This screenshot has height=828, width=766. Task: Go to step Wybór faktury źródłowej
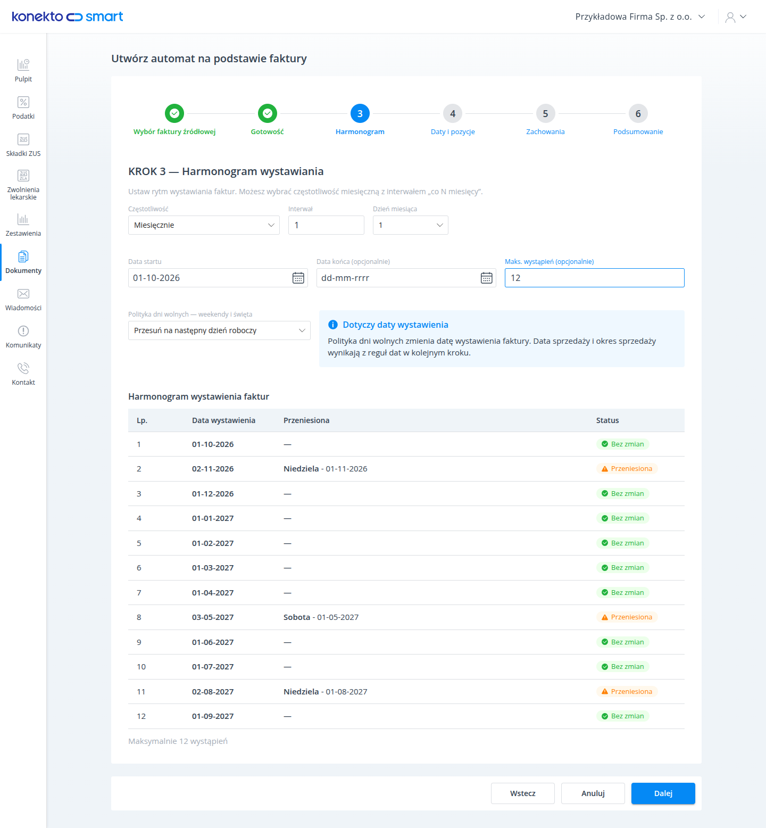point(174,120)
